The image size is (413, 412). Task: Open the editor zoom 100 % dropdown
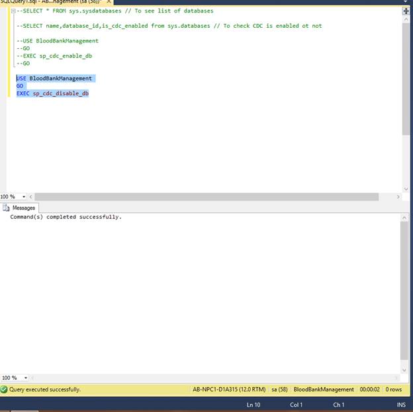tap(24, 196)
